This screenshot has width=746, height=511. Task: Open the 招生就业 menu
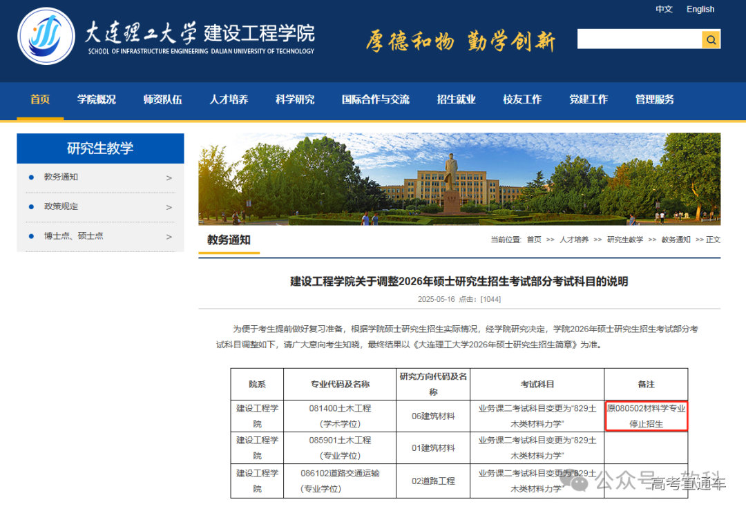456,99
